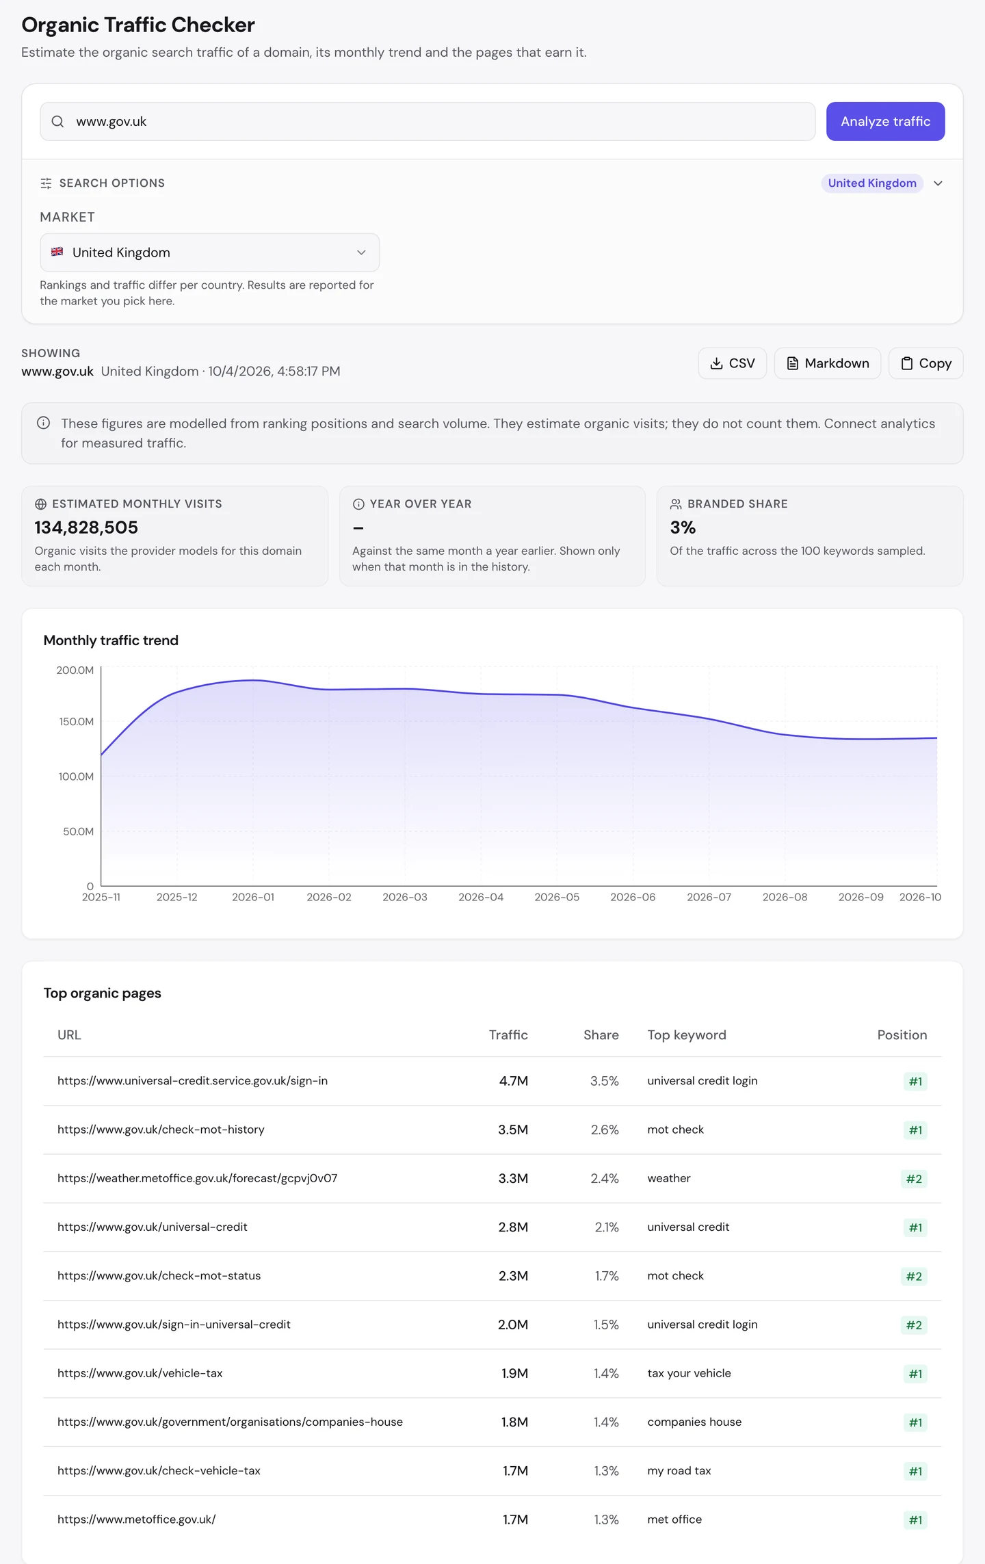Open the universal-credit.service.gov.uk/sign-in URL

192,1081
